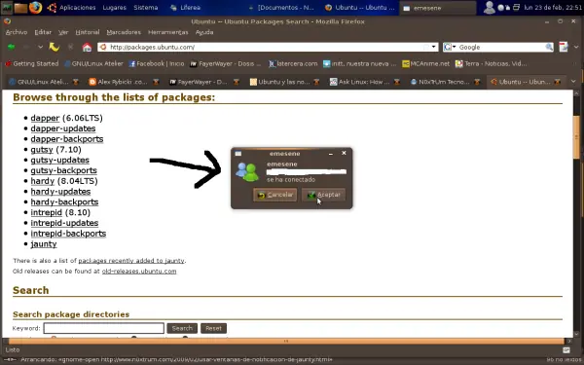Open the Lugares panel menu
This screenshot has height=365, width=584.
114,8
